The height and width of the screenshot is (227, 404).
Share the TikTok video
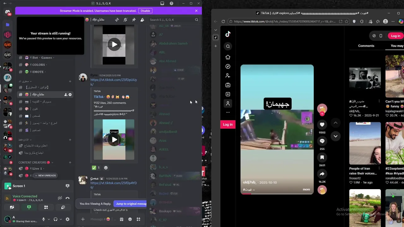[x=322, y=174]
